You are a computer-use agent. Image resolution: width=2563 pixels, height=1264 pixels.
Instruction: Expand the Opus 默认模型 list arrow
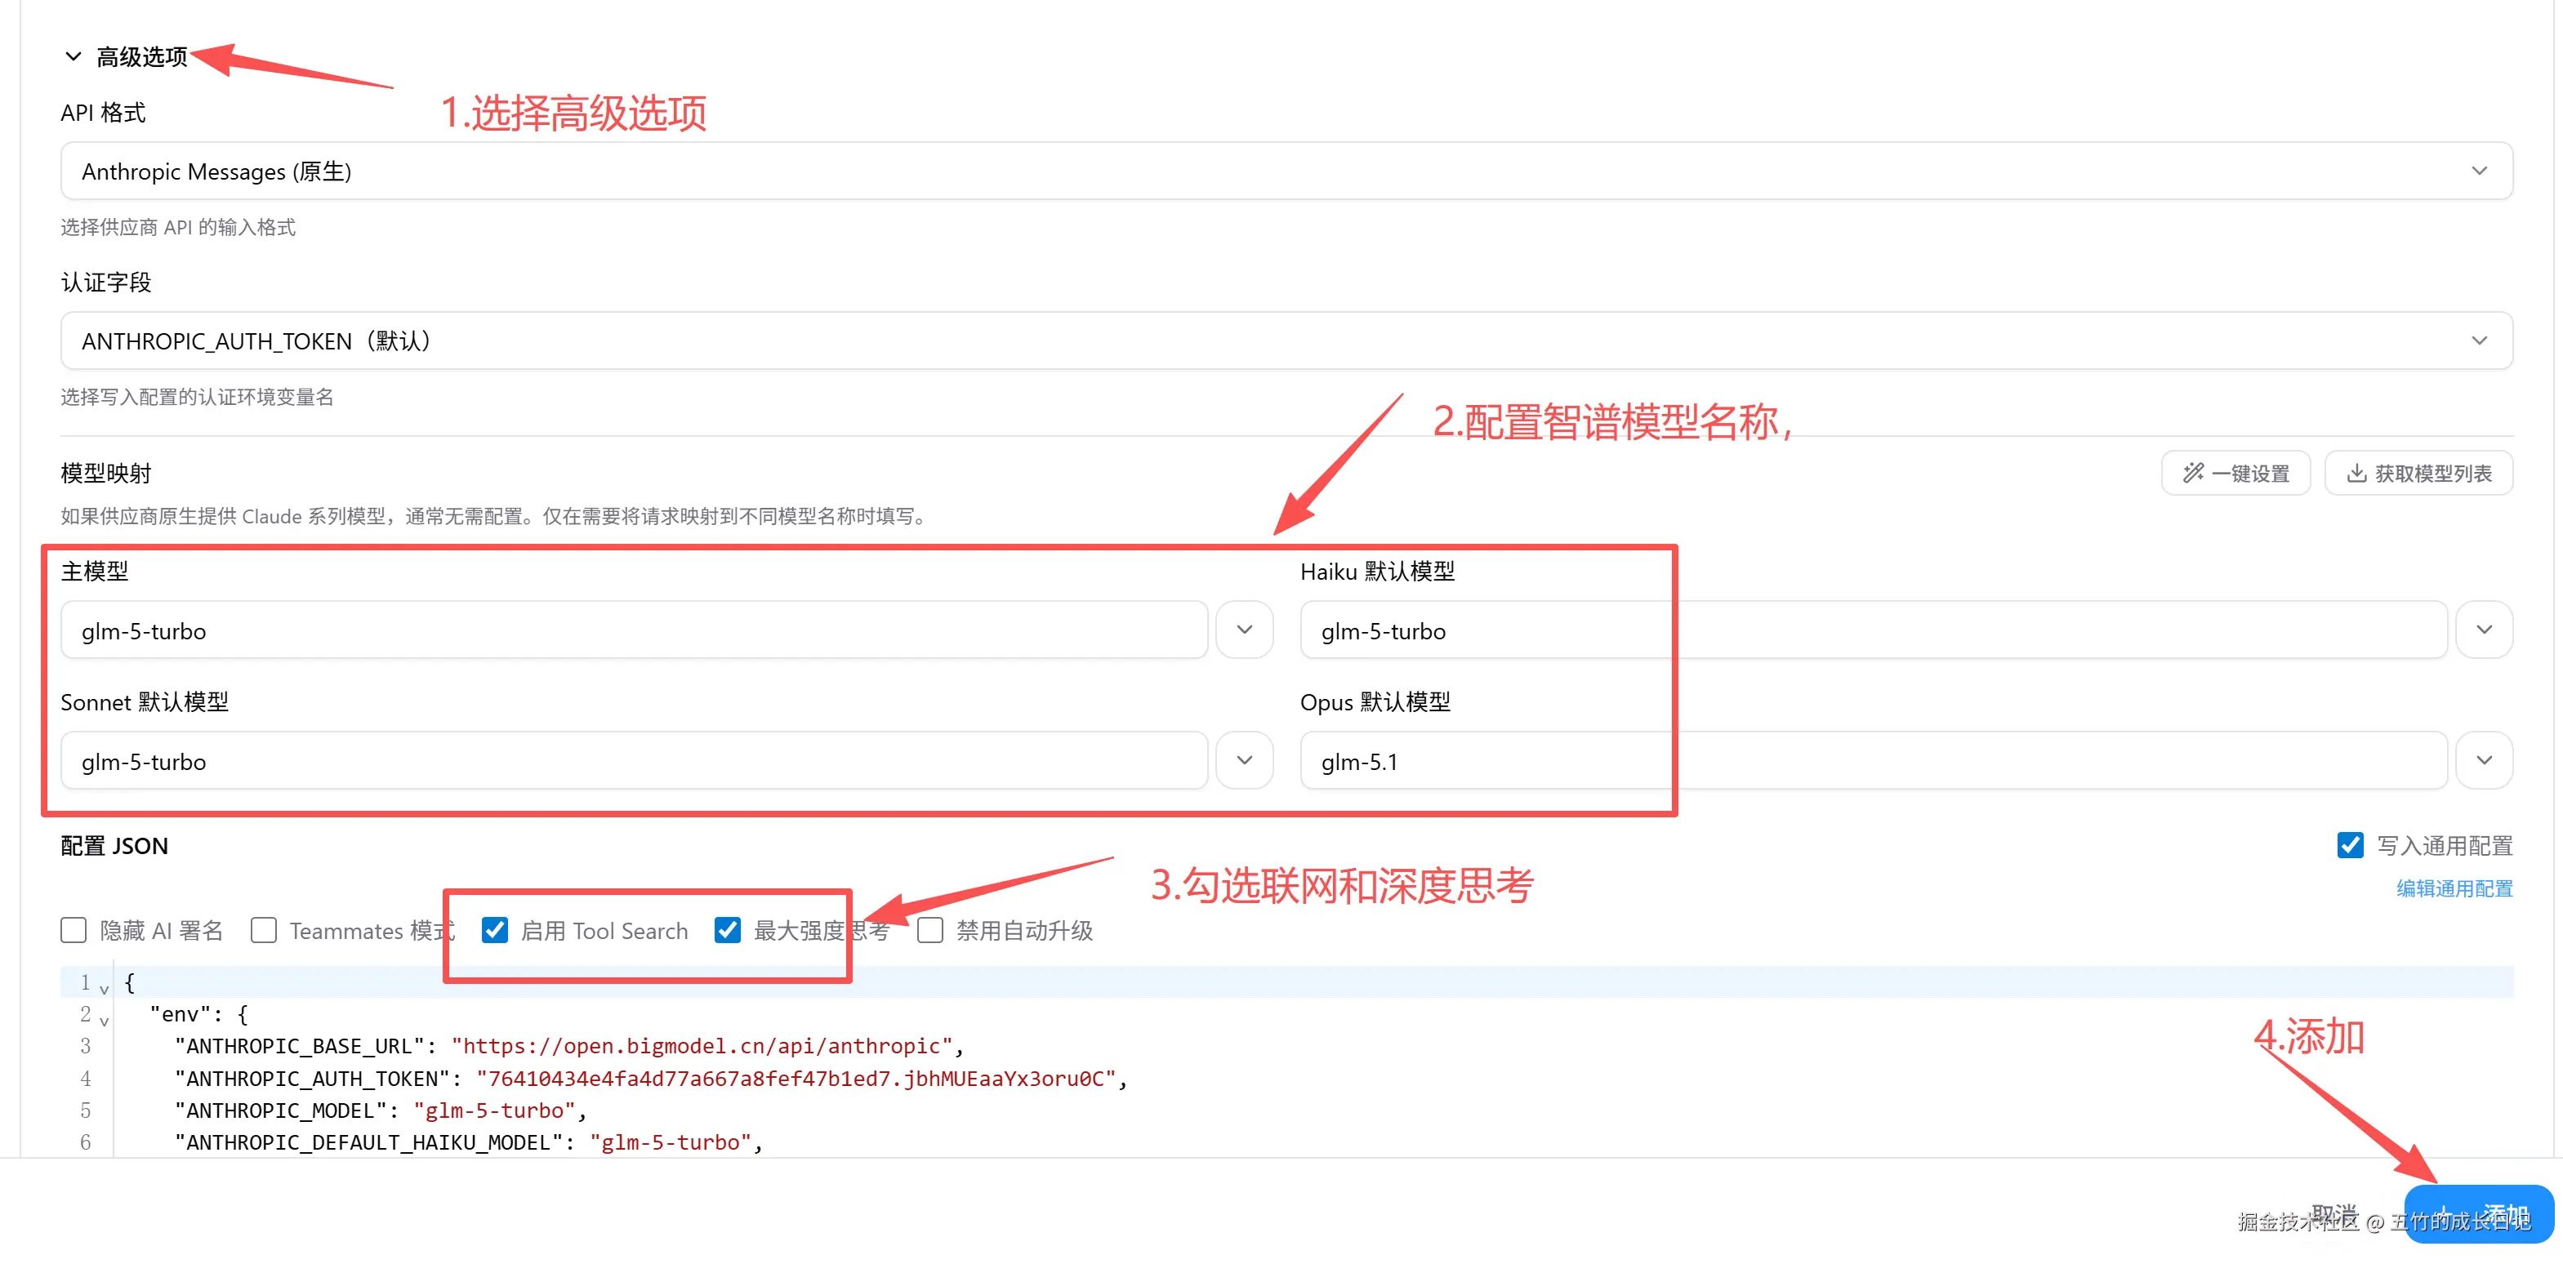2485,761
